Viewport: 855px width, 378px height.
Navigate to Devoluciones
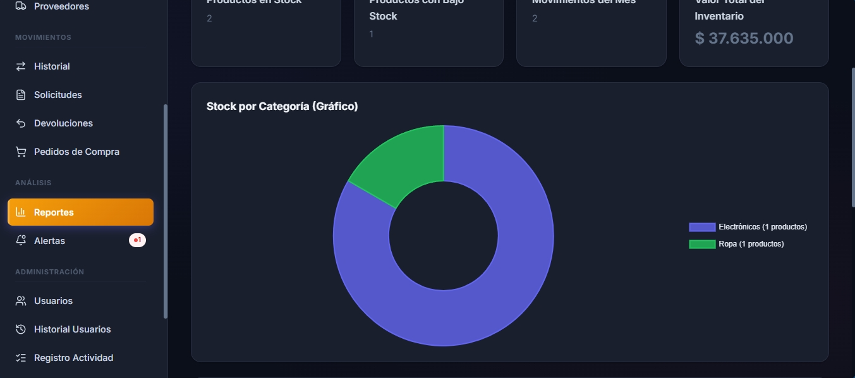coord(80,123)
